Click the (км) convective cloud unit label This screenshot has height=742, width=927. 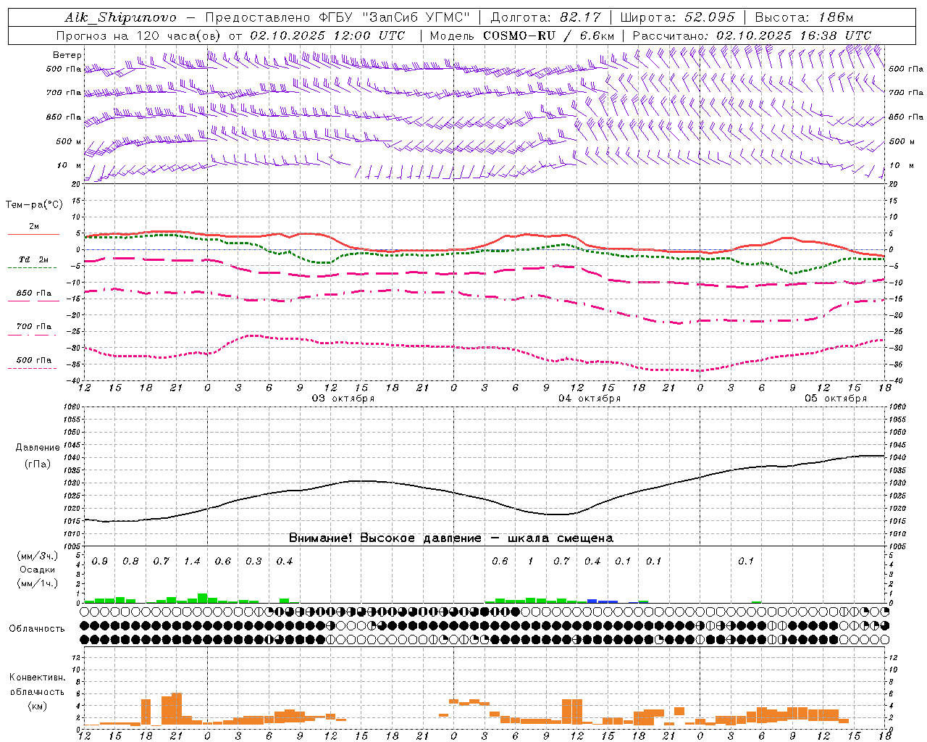(37, 706)
